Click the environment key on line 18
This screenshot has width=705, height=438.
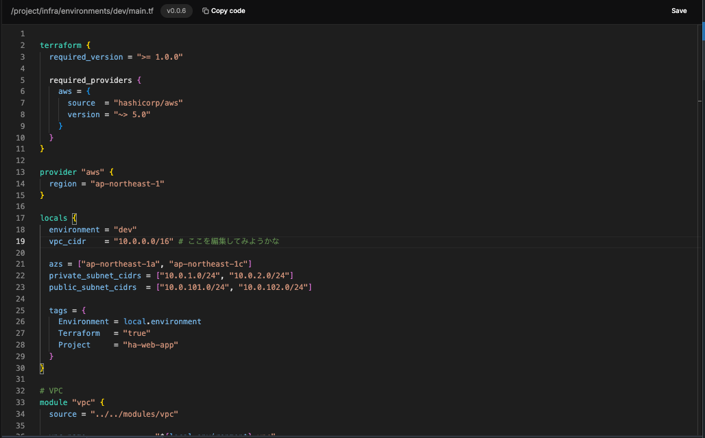tap(74, 230)
